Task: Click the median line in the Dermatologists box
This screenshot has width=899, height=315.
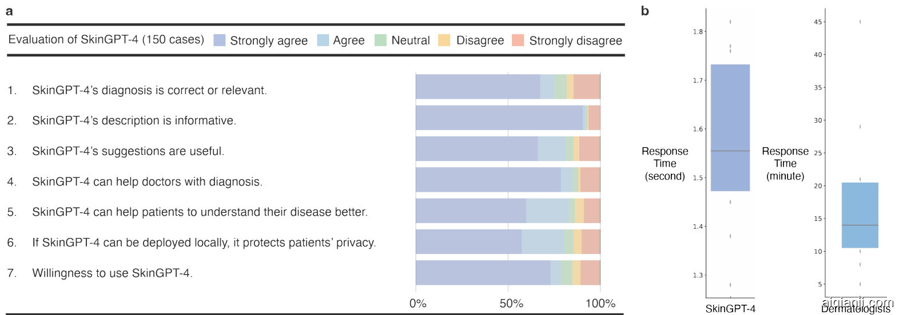Action: [860, 225]
